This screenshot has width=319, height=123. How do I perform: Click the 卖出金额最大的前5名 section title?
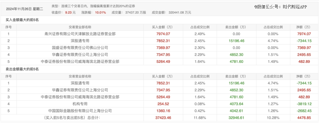point(22,69)
